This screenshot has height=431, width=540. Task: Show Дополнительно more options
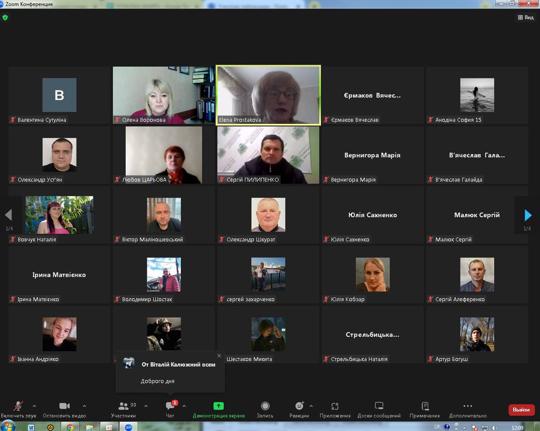tap(468, 409)
